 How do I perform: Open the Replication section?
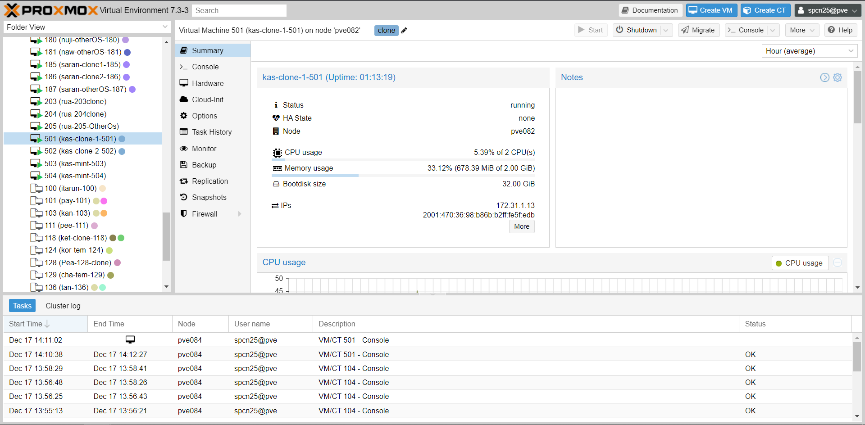(x=209, y=181)
